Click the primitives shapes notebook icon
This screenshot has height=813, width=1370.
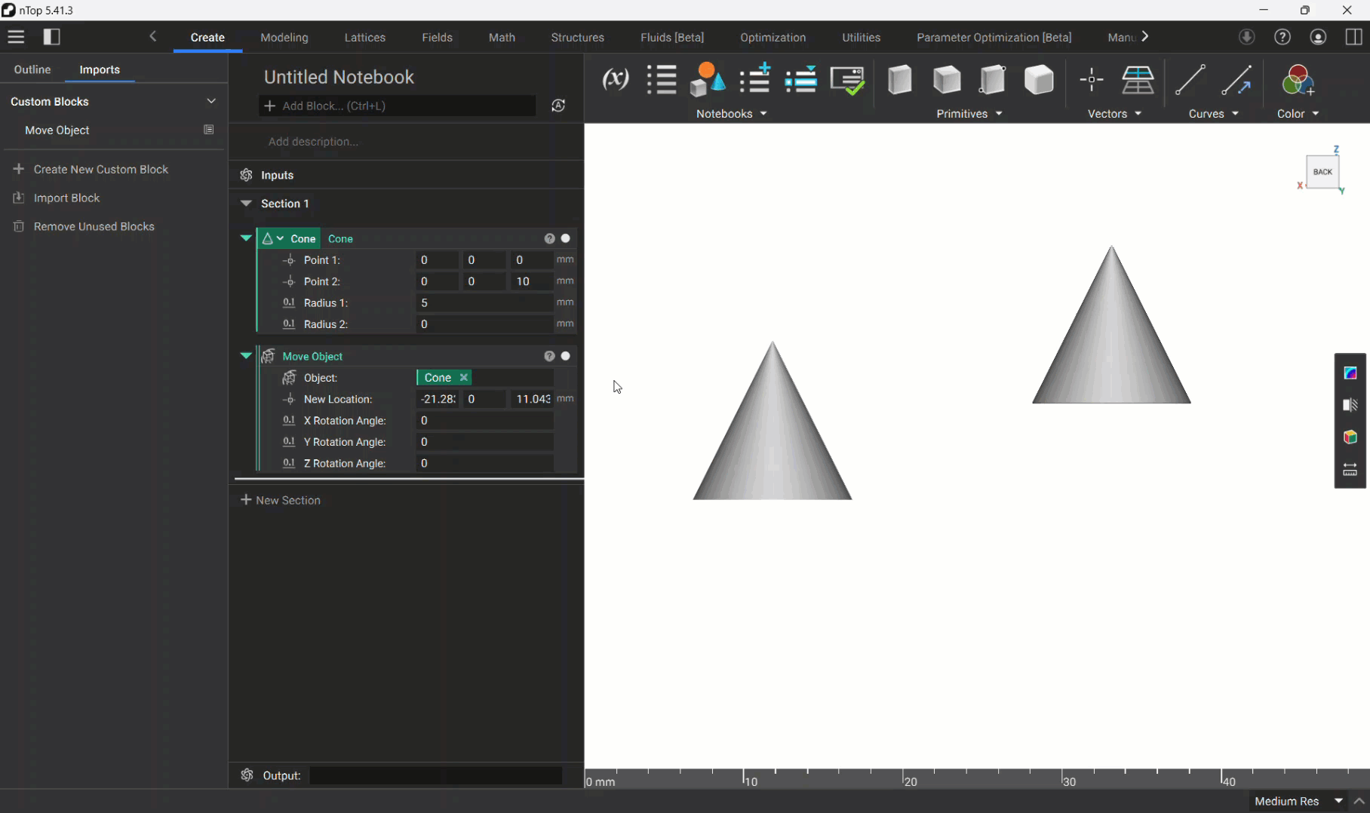coord(708,79)
